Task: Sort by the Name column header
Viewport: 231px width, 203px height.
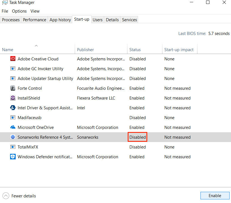Action: pos(38,49)
